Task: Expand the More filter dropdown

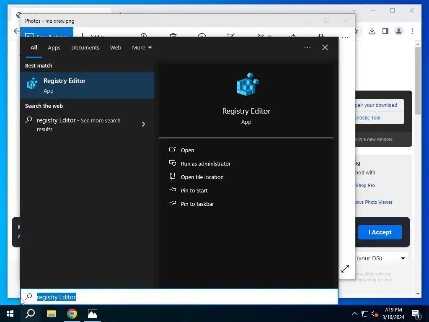Action: click(142, 48)
